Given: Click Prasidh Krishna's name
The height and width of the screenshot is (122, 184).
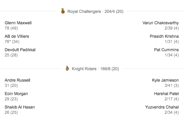Looking at the screenshot, I should [164, 36].
